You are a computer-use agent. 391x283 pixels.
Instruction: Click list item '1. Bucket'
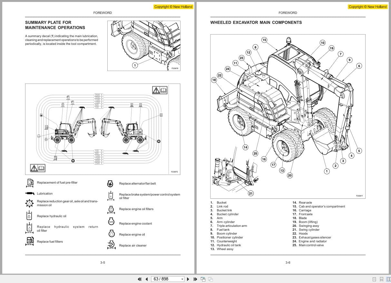tap(219, 203)
